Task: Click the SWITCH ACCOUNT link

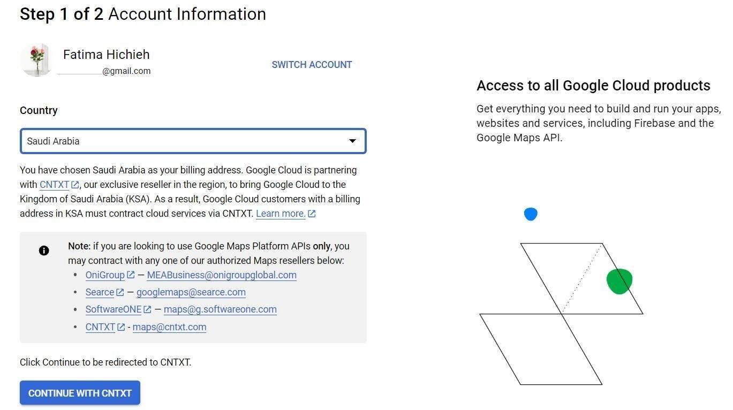Action: point(312,65)
